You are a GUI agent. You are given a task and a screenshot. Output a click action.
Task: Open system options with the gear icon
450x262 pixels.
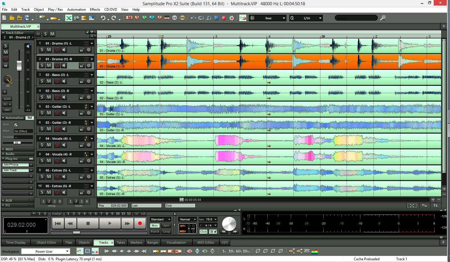click(x=232, y=18)
